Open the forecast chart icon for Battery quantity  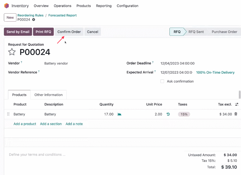tap(119, 114)
